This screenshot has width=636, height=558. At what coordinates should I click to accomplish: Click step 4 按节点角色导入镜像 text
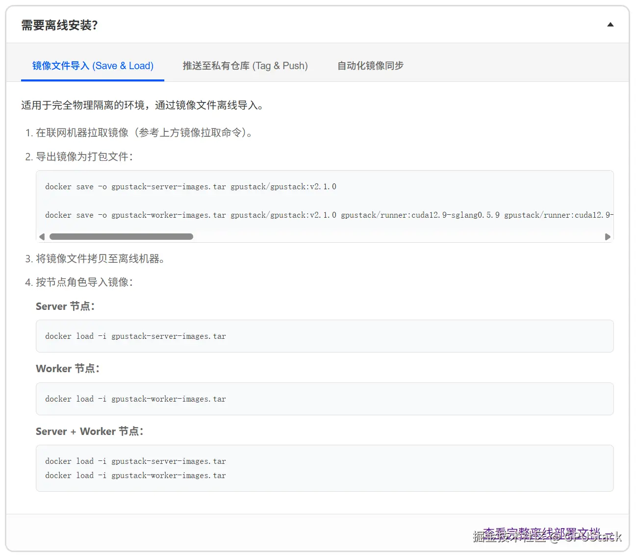(x=85, y=282)
